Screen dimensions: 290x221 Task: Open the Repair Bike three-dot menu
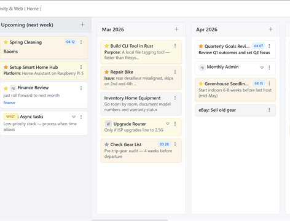(175, 72)
